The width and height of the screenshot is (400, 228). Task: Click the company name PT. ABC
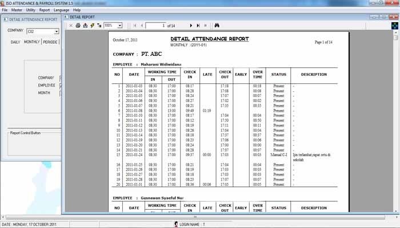(151, 54)
